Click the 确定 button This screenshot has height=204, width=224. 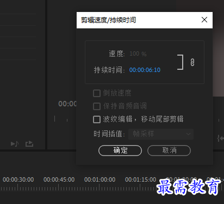click(120, 151)
